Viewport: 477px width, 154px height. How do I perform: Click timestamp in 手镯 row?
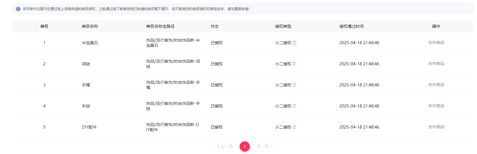pos(359,85)
